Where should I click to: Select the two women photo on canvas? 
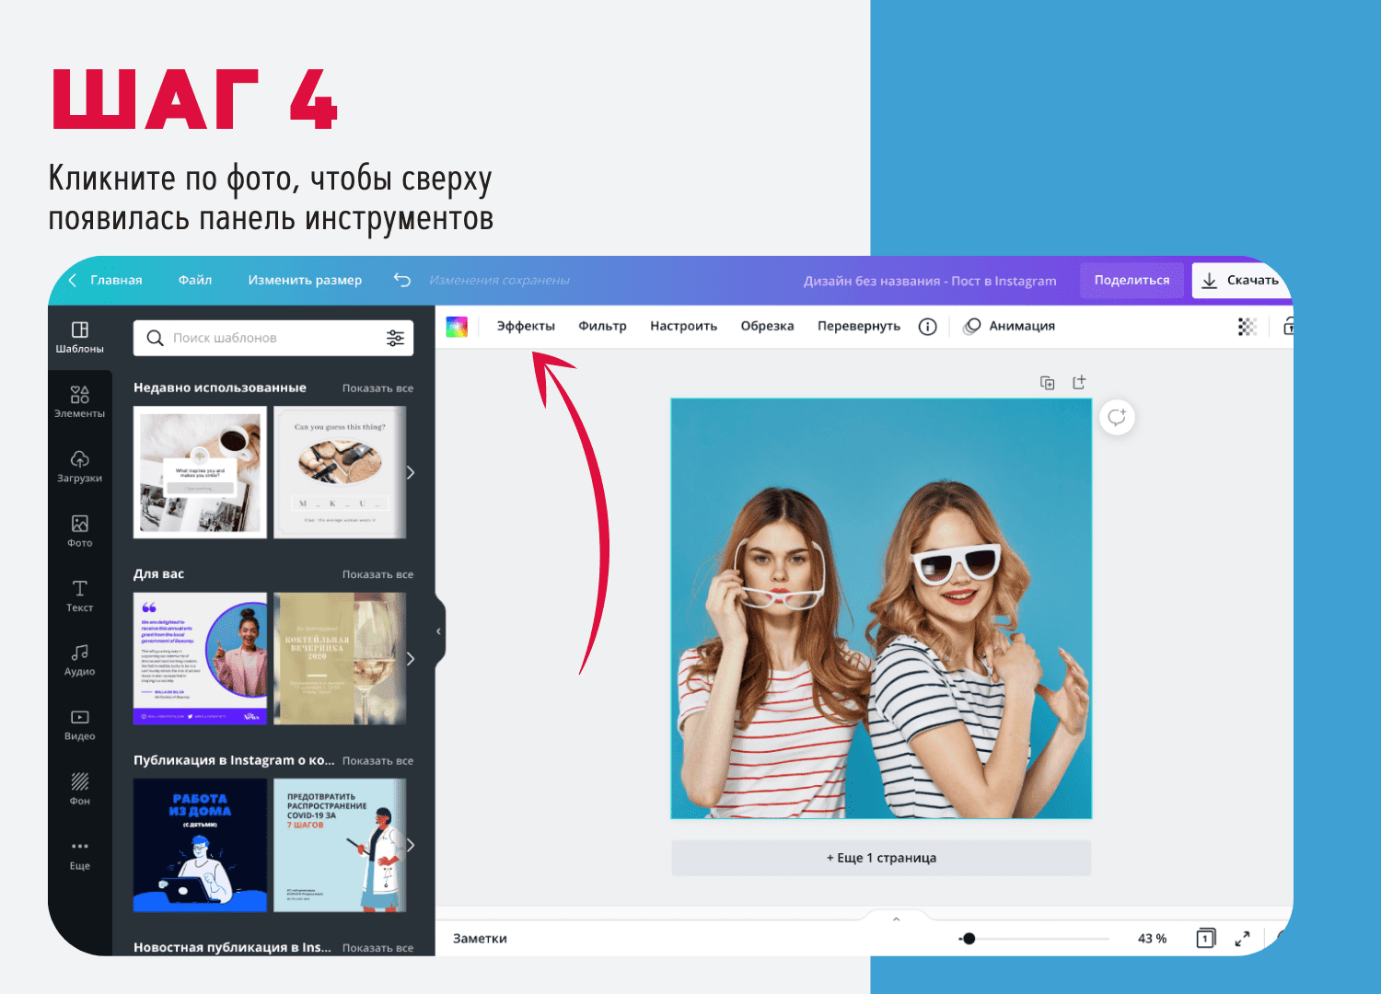click(x=881, y=608)
